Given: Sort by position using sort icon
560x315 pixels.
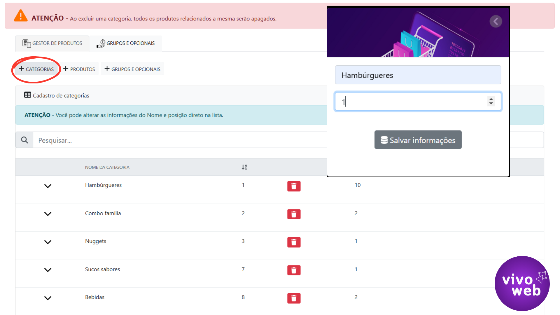Looking at the screenshot, I should click(x=244, y=167).
